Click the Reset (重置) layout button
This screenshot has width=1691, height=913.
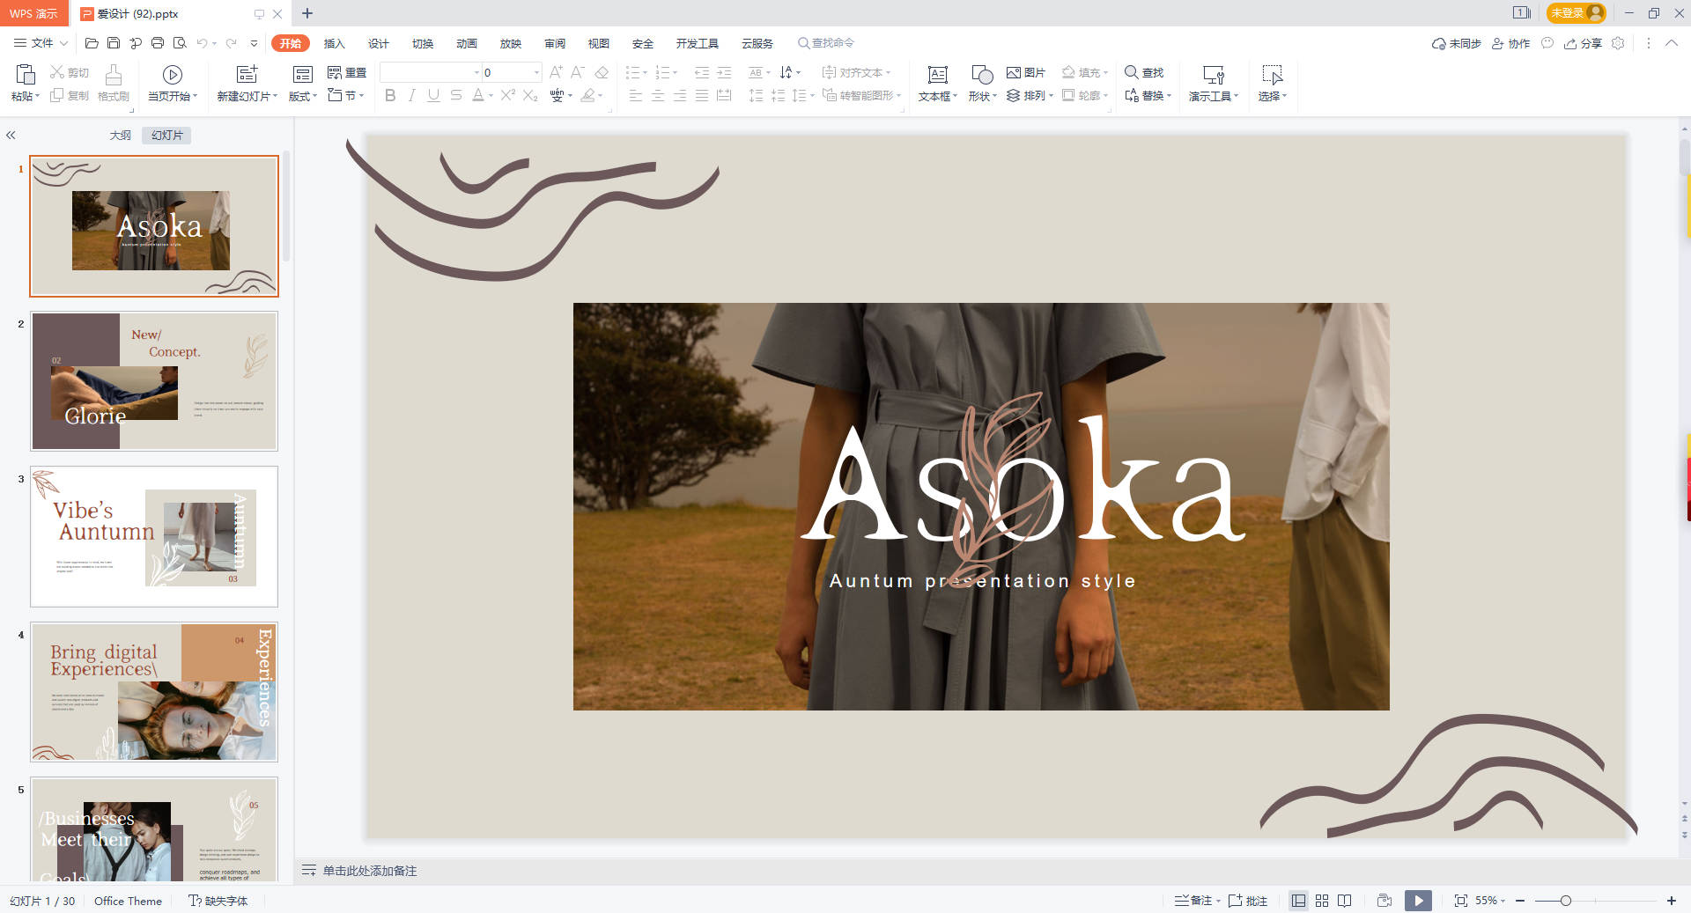(346, 72)
